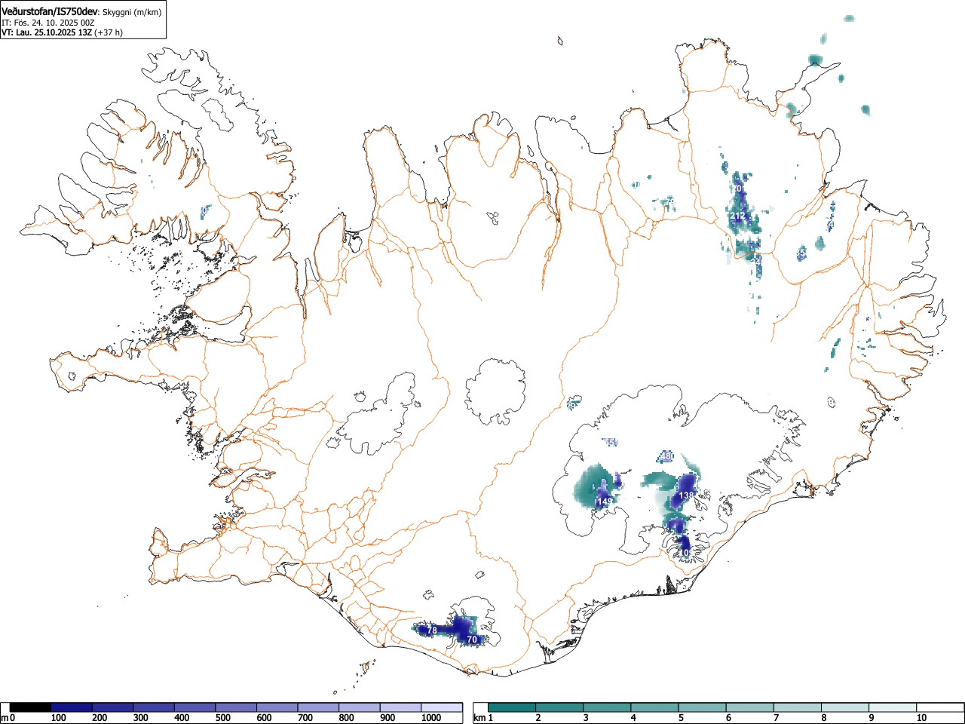Select the 5–6 km legend swatch
Image resolution: width=965 pixels, height=724 pixels.
coord(703,707)
